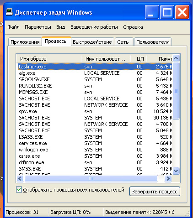193x218 pixels.
Task: Click the 10 524 K memory value
Action: 163,111
